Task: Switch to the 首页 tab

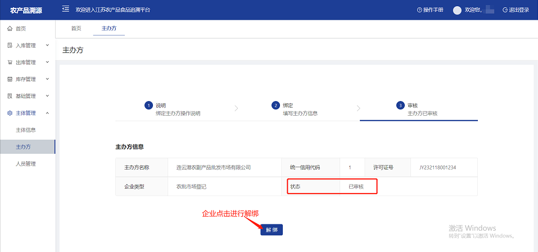Action: pyautogui.click(x=76, y=29)
